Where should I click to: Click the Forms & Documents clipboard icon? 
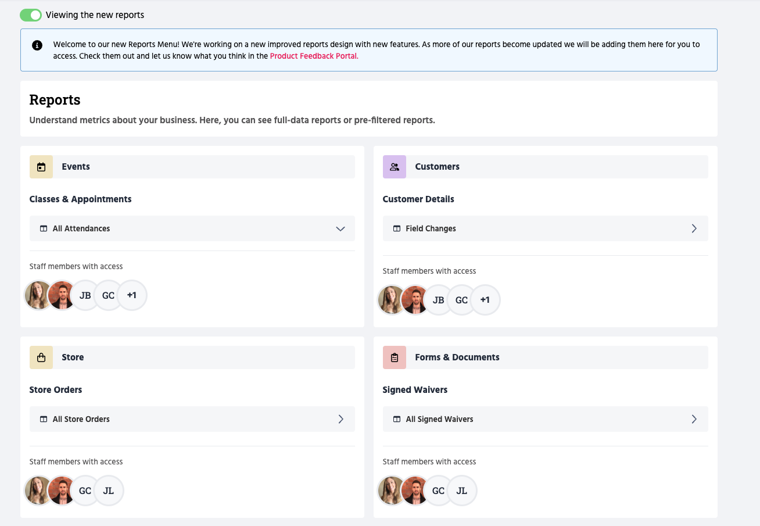click(395, 357)
